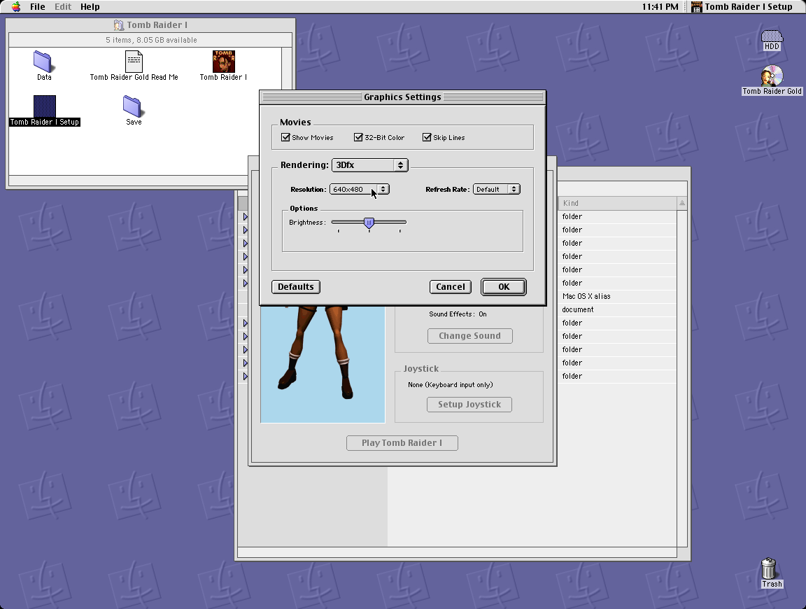Click Cancel in Graphics Settings
The image size is (806, 609).
(x=451, y=287)
